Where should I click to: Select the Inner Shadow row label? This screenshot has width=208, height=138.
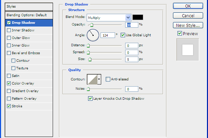[23, 30]
